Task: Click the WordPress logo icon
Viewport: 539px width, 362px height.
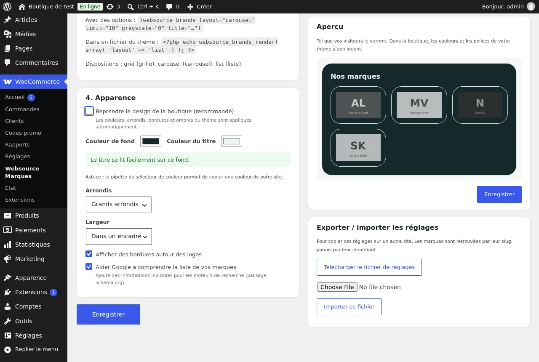Action: 7,7
